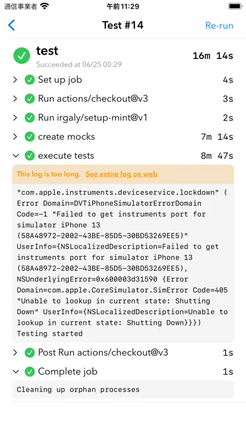Tap the blue back arrow
The width and height of the screenshot is (246, 437).
(11, 25)
